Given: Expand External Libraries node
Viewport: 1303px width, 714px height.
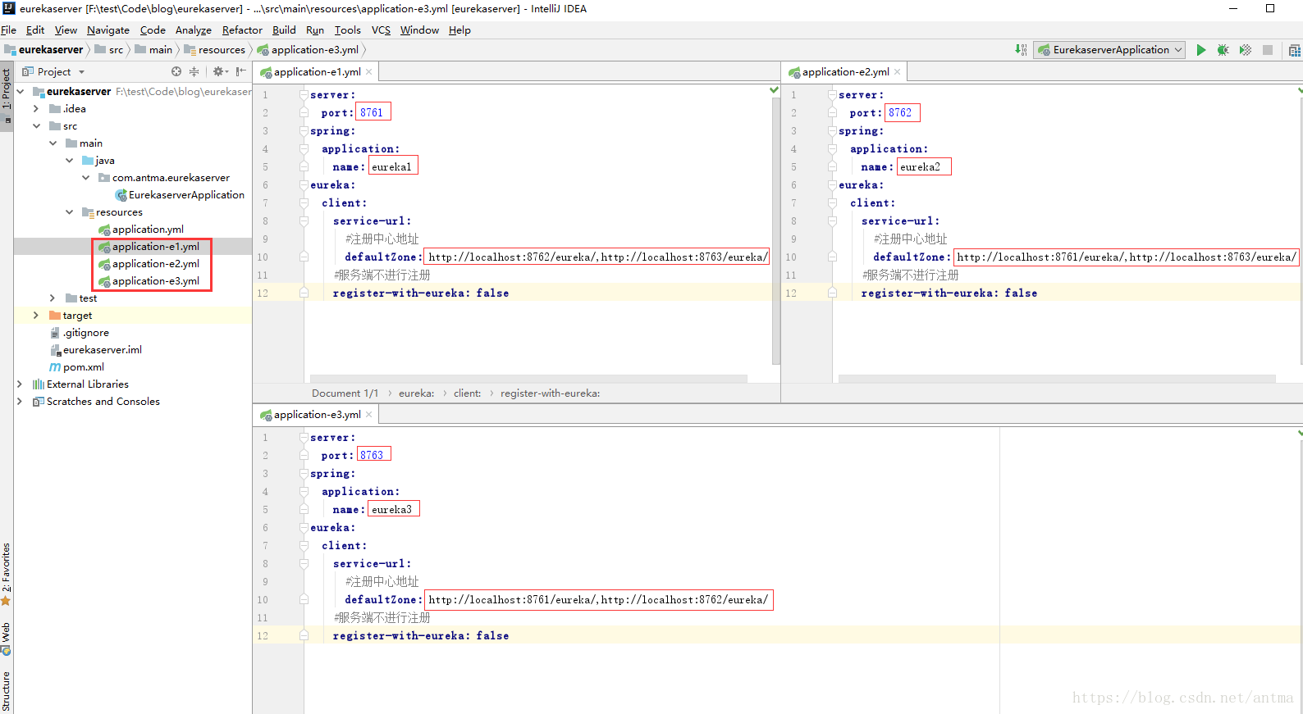Looking at the screenshot, I should (x=21, y=384).
